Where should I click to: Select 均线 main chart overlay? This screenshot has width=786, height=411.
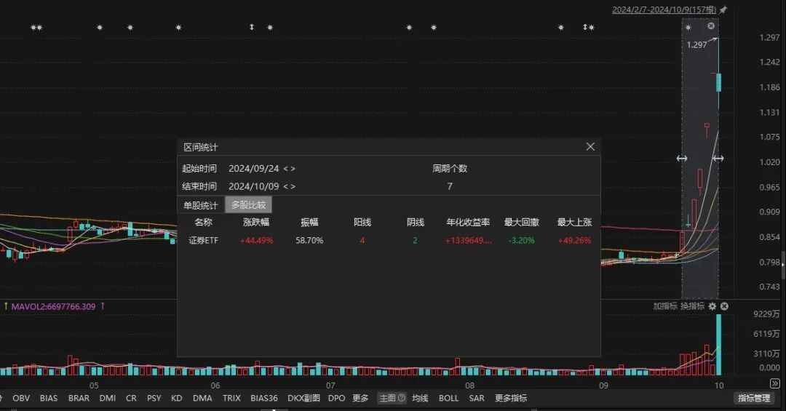[x=420, y=398]
